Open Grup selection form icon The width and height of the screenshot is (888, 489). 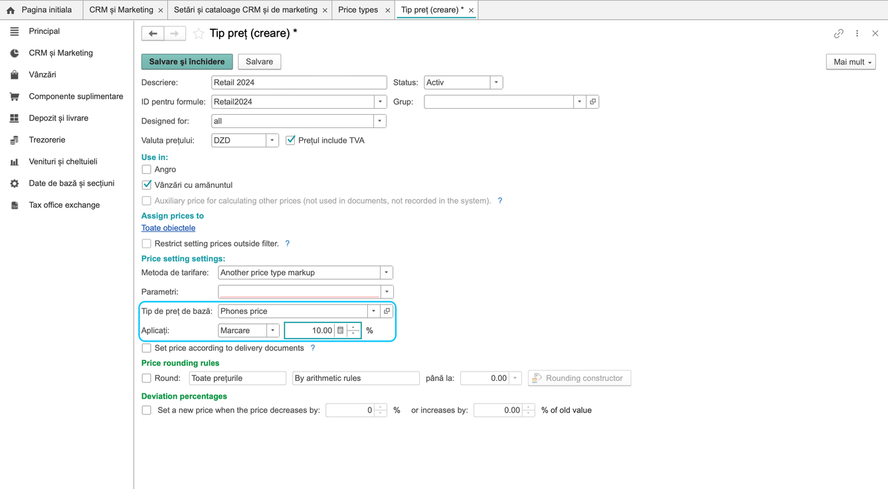pos(593,102)
